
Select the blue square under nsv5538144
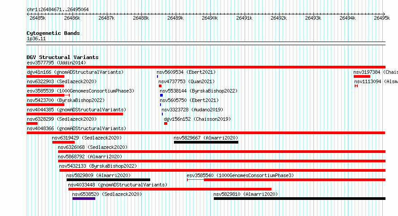tap(161, 95)
